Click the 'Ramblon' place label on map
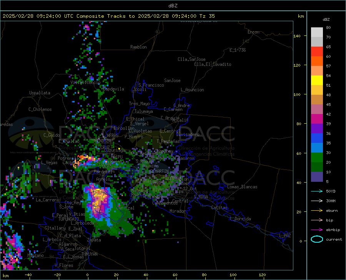The height and width of the screenshot is (280, 346). 138,47
